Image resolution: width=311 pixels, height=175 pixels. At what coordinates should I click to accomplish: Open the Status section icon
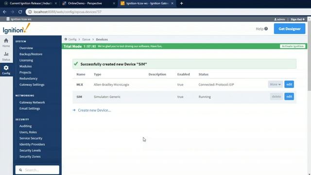pyautogui.click(x=6, y=54)
